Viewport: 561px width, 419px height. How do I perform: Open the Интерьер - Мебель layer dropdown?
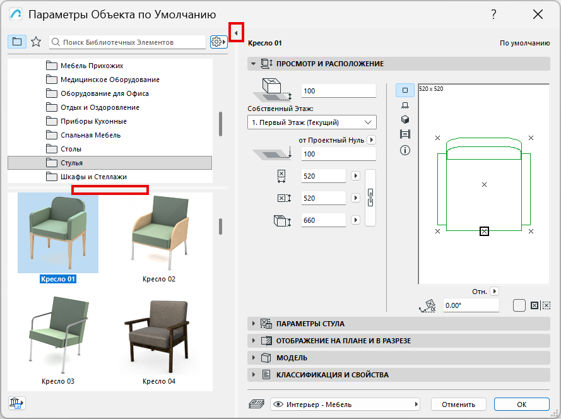(x=345, y=404)
